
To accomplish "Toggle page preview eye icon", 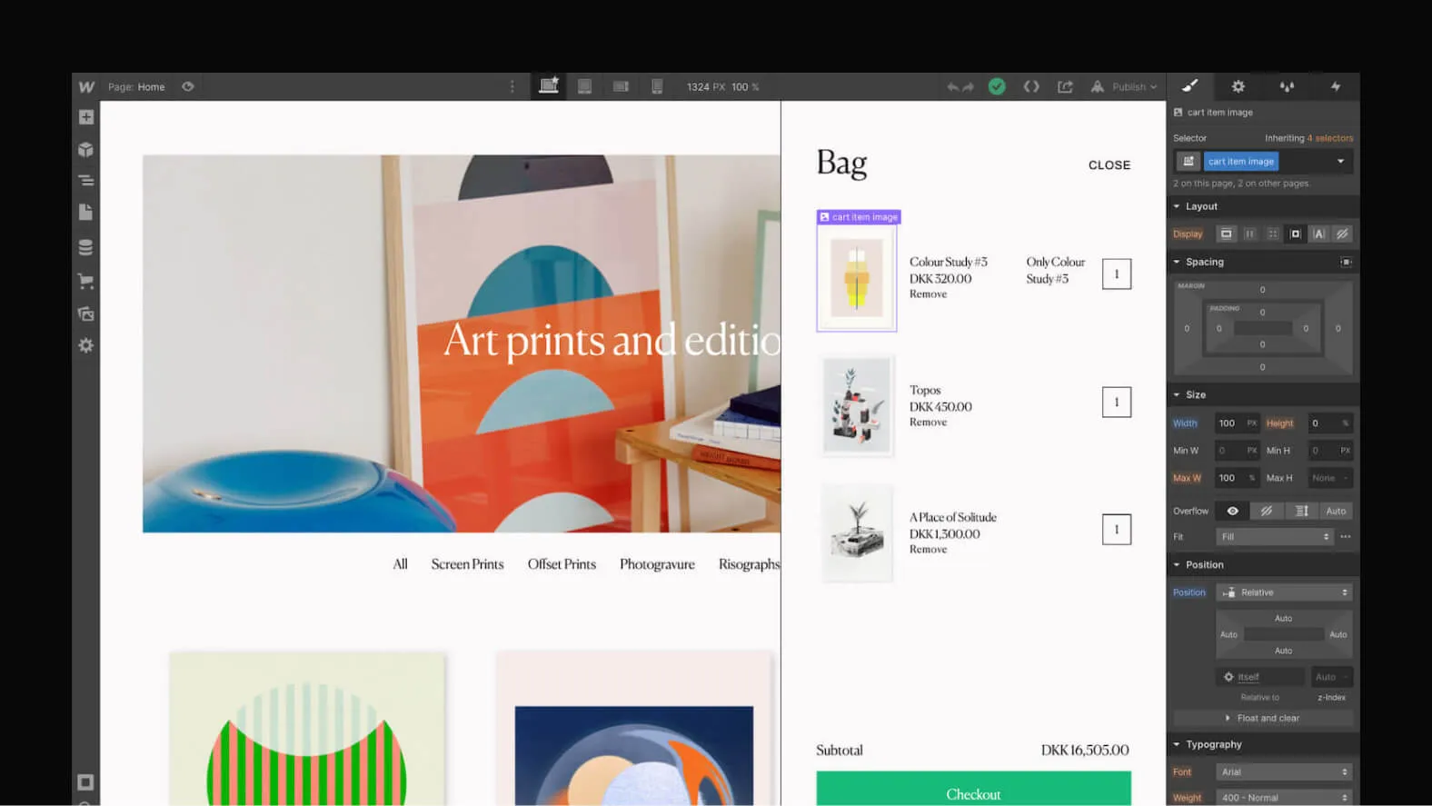I will (x=188, y=87).
